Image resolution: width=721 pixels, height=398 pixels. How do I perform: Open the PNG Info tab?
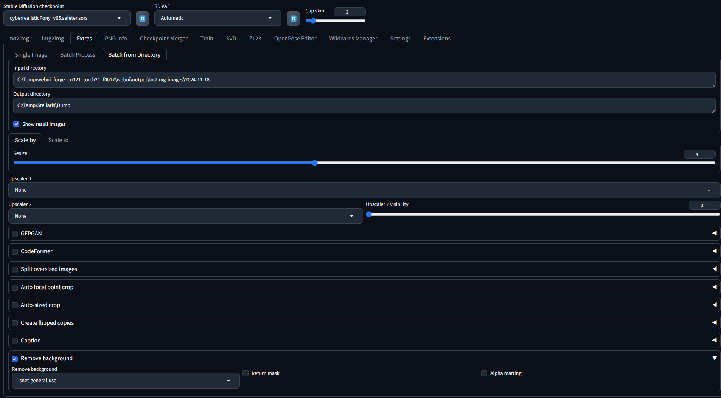(x=116, y=39)
